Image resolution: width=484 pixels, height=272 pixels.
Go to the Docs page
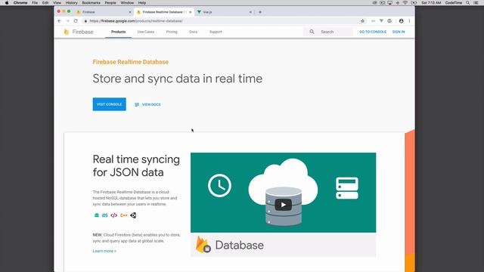pyautogui.click(x=194, y=32)
